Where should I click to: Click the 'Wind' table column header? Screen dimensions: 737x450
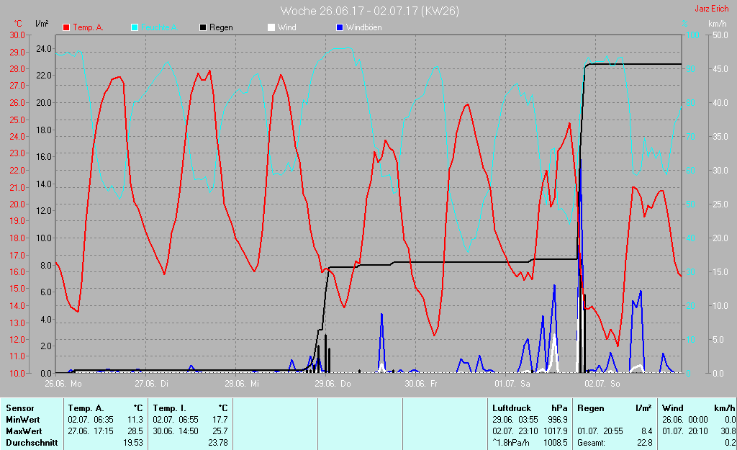pyautogui.click(x=673, y=408)
